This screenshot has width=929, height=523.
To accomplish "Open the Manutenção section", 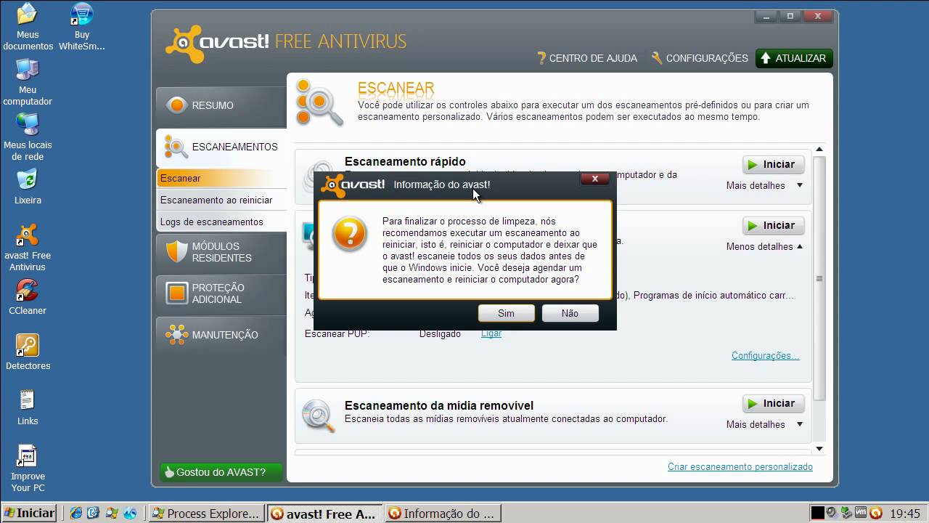I will 221,335.
